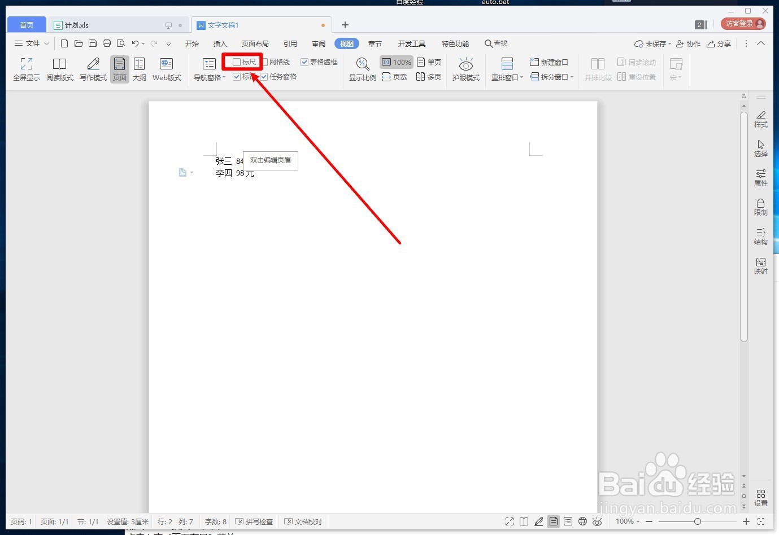Open a new window (新建窗口)
The height and width of the screenshot is (535, 779).
coord(549,62)
